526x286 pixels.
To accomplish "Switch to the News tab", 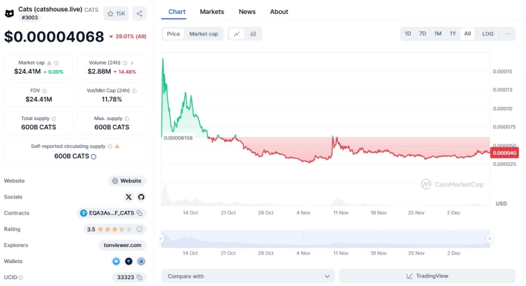I will point(247,12).
